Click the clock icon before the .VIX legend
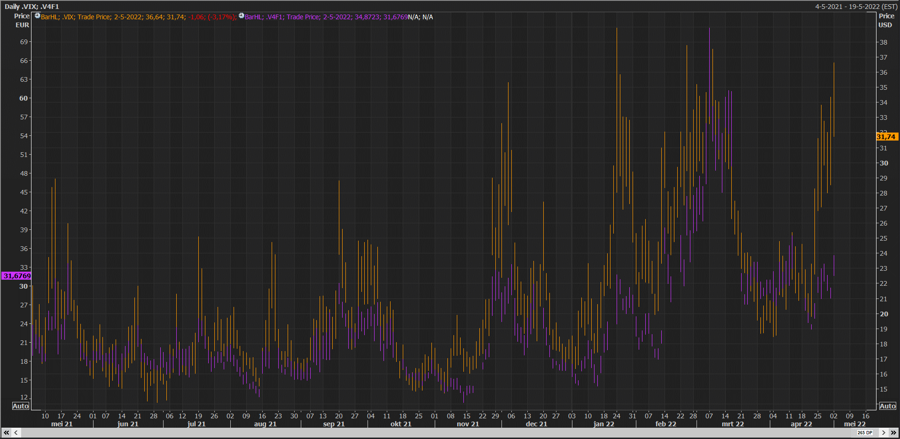 [38, 16]
